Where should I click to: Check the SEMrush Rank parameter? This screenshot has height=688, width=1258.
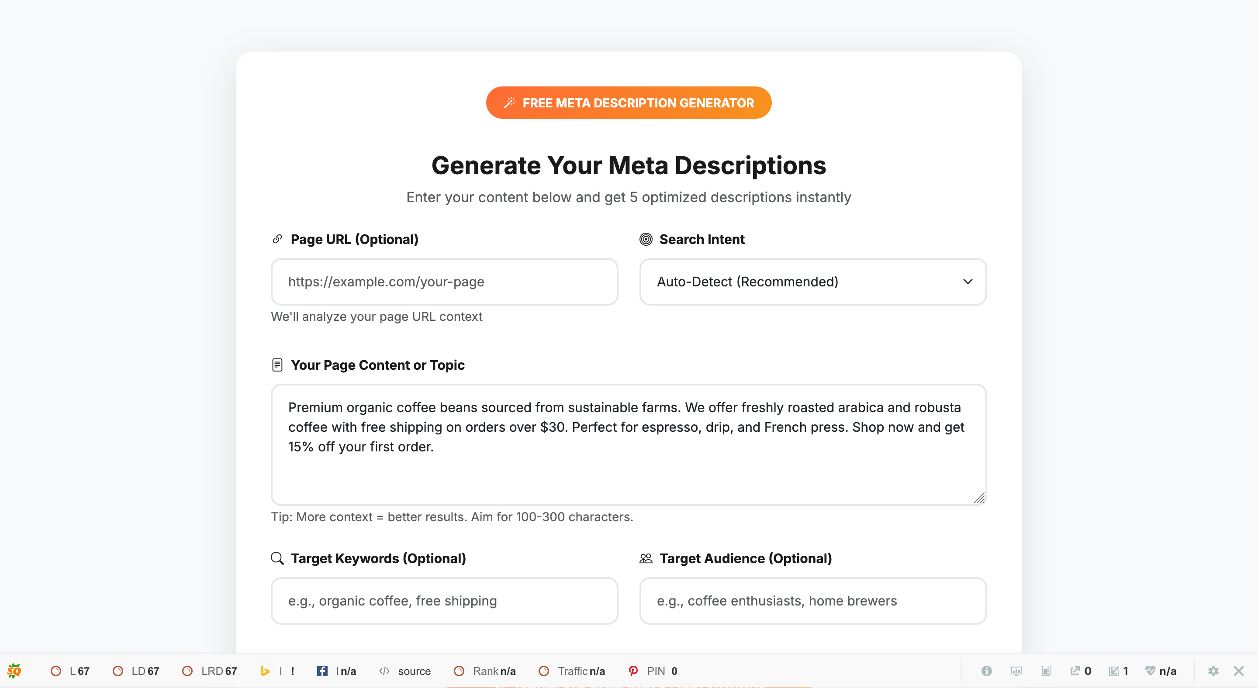point(484,671)
